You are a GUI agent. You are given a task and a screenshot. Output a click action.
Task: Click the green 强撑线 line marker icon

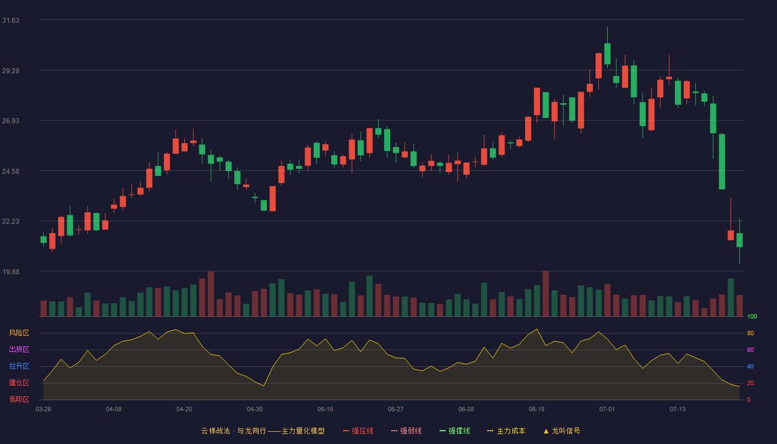pyautogui.click(x=442, y=431)
